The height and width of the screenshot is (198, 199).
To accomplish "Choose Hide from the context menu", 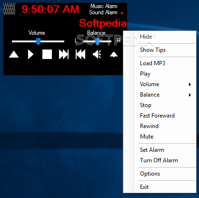I will [159, 37].
